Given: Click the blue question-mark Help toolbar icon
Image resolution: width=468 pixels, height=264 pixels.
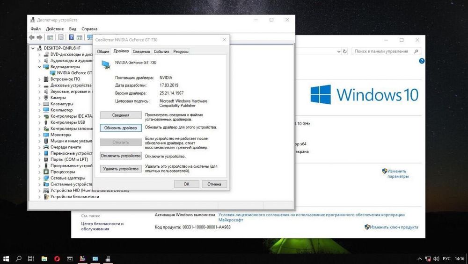Looking at the screenshot, I should point(71,37).
